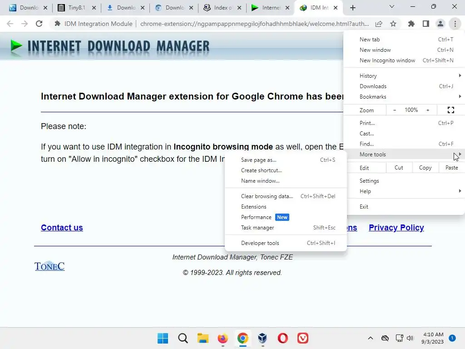Open a new tab with plus button
Screen dimensions: 465x349
[x=352, y=8]
